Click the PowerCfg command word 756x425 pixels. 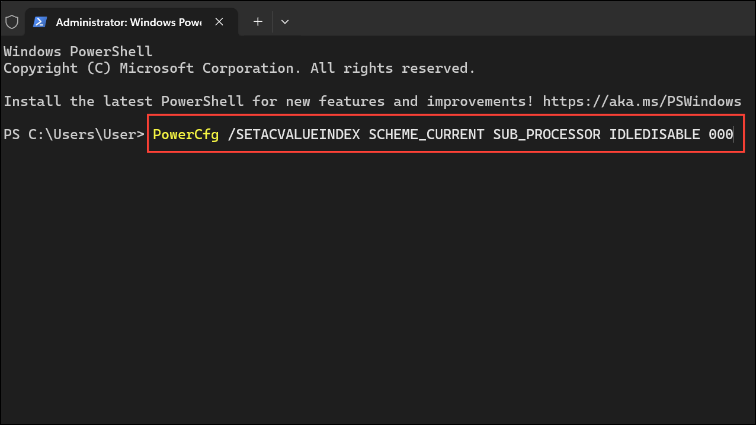click(186, 134)
